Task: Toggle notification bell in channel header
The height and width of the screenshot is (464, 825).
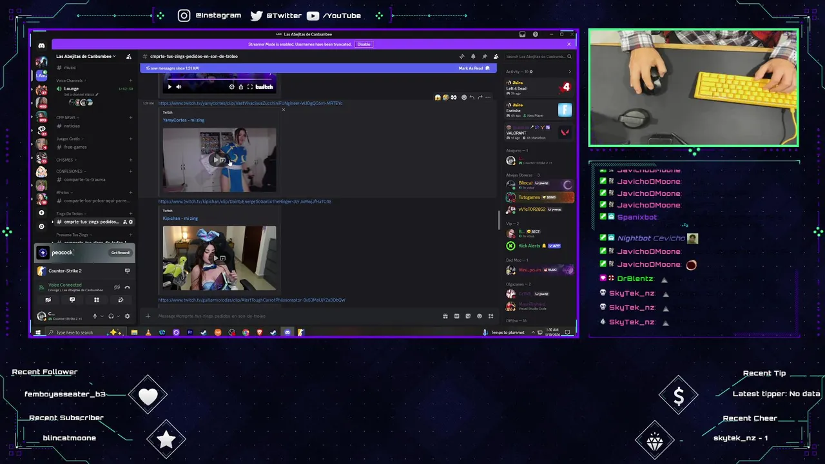Action: pos(473,56)
